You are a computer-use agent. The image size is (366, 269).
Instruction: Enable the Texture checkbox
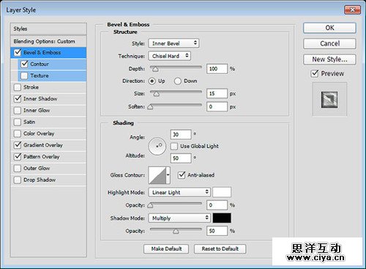point(24,75)
